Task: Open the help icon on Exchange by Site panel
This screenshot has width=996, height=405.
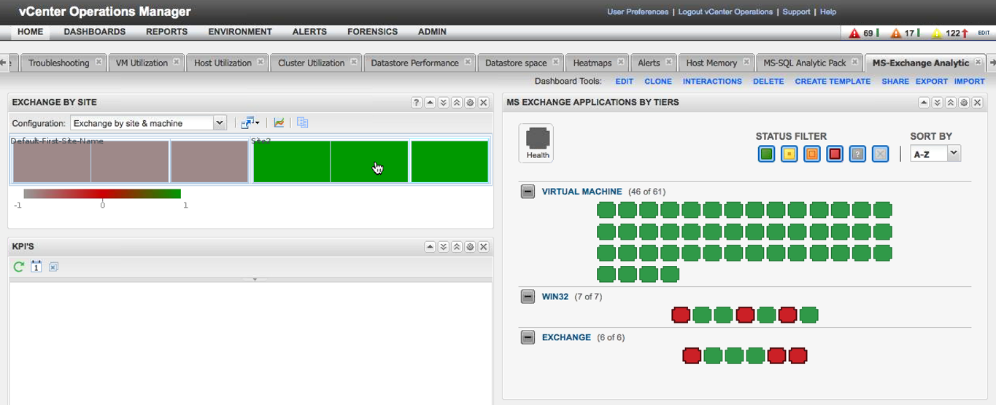Action: coord(416,103)
